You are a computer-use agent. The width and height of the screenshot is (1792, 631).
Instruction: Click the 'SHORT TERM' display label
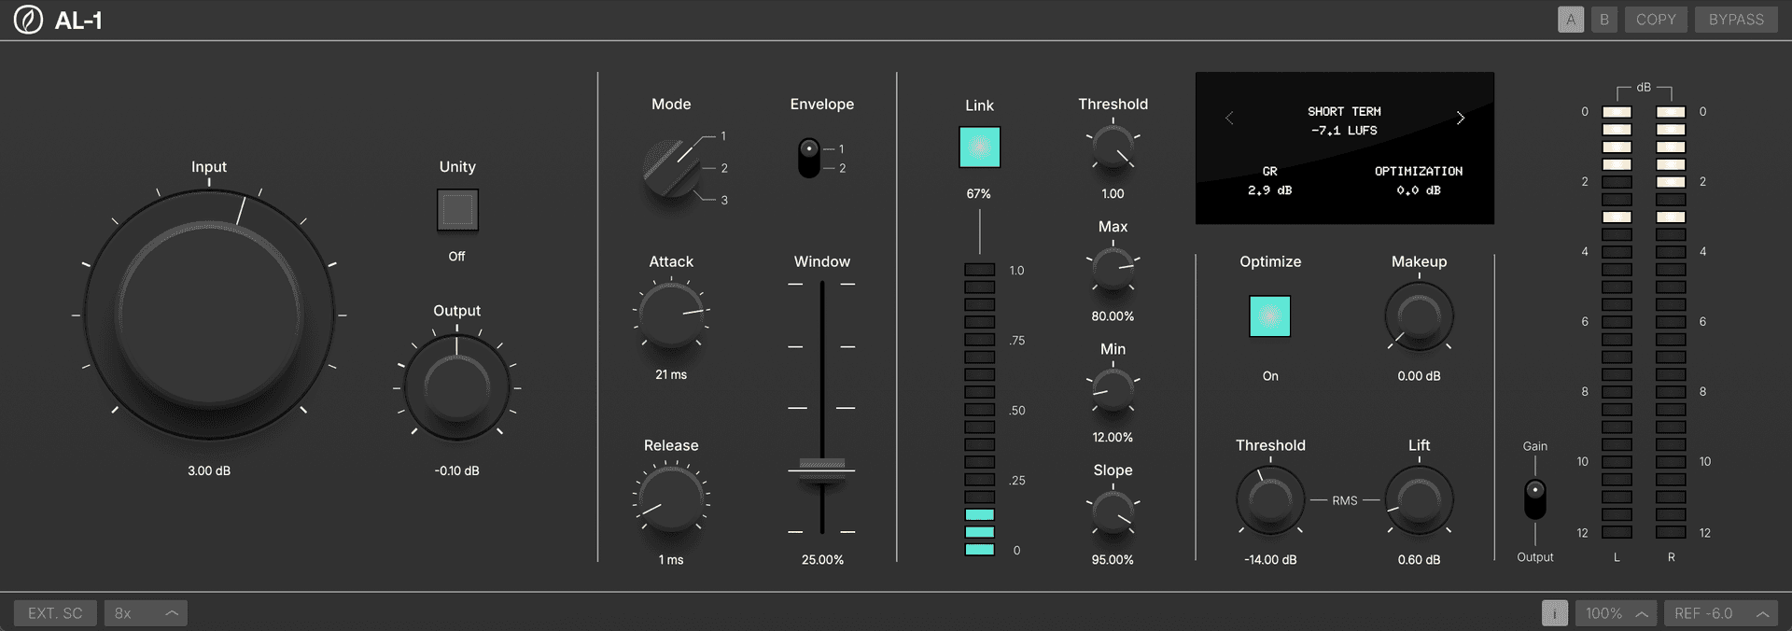tap(1344, 111)
